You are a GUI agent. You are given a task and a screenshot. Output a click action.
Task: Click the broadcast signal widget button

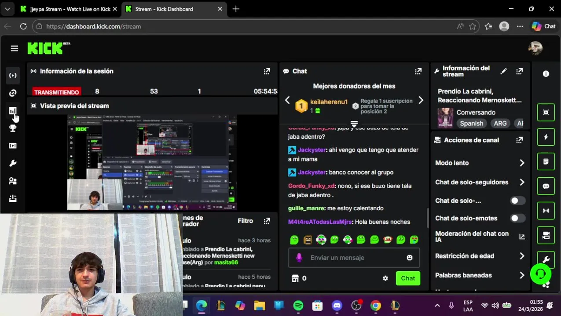[546, 211]
